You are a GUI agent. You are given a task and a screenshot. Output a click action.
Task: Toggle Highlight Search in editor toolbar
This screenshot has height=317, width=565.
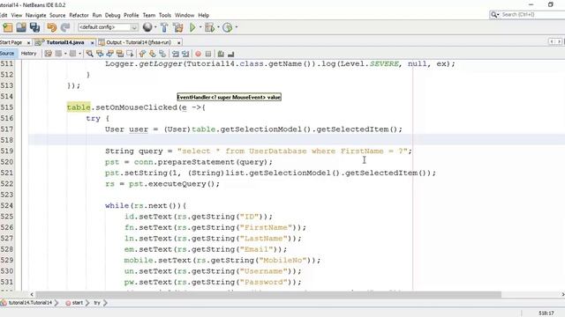[x=120, y=54]
